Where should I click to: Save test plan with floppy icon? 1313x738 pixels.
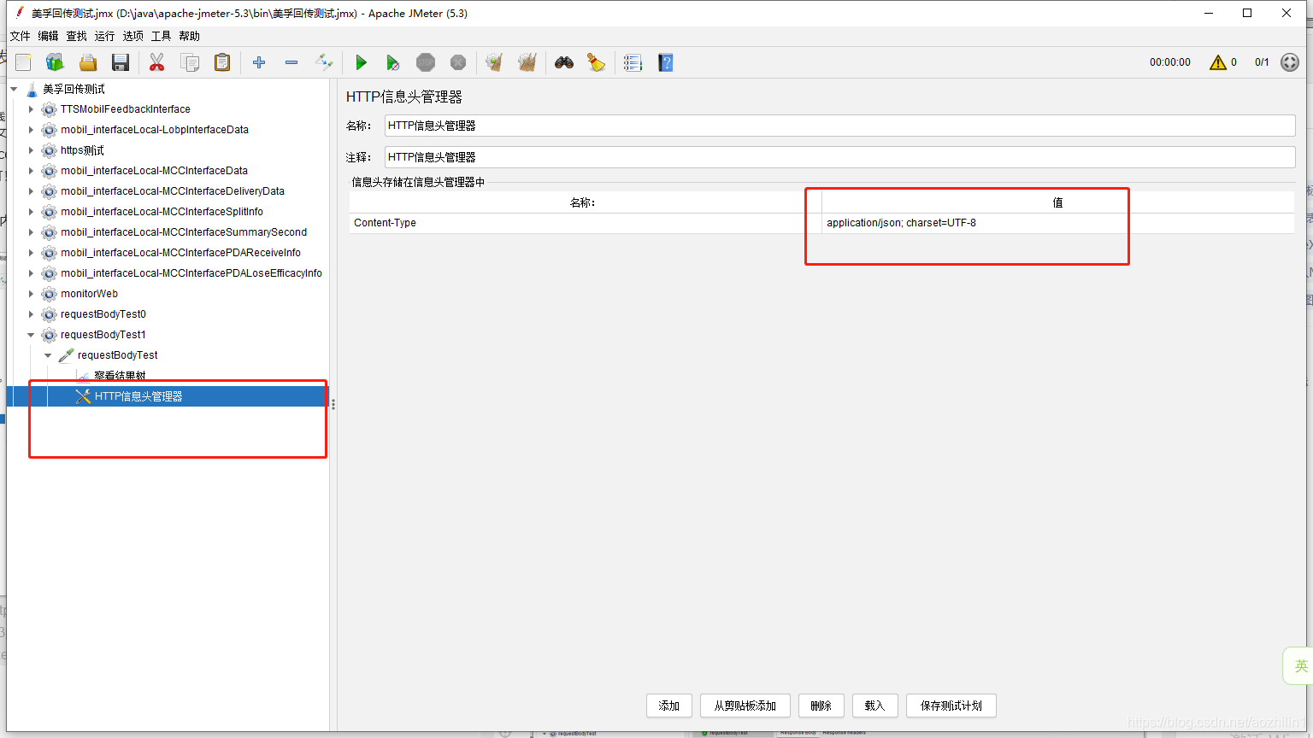click(x=121, y=62)
